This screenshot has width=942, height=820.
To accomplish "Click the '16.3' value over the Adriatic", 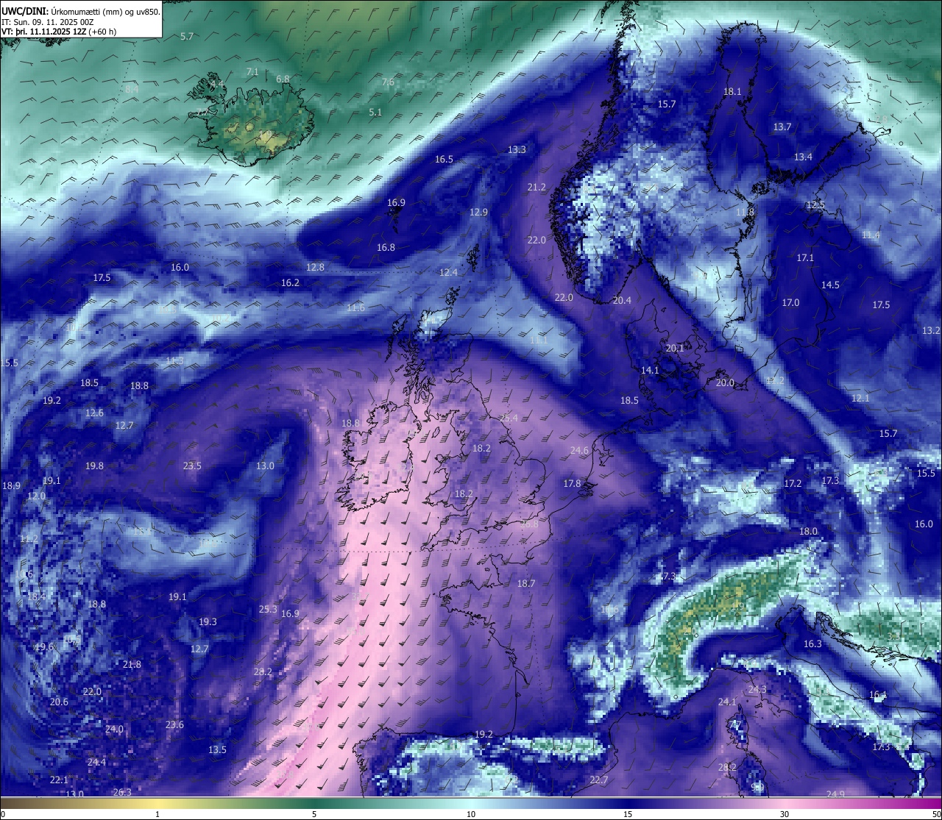I will 812,644.
